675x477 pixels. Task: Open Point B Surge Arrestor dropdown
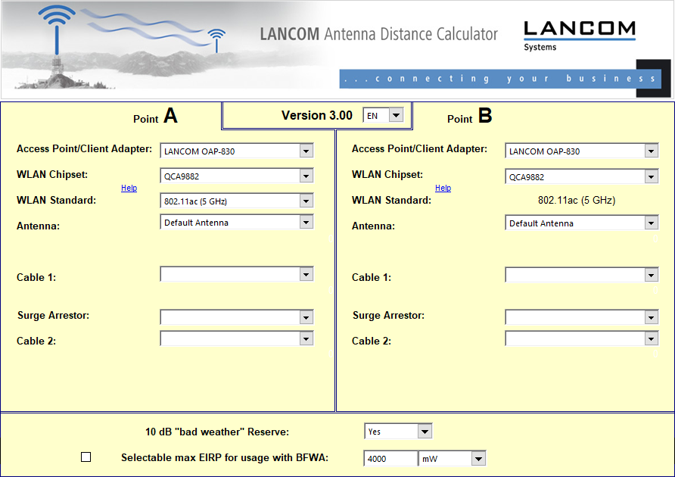[581, 316]
